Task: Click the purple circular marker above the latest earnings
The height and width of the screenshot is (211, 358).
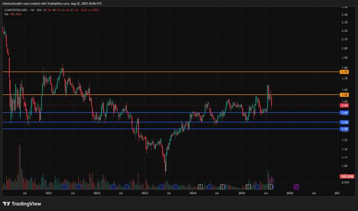Action: [x=271, y=181]
